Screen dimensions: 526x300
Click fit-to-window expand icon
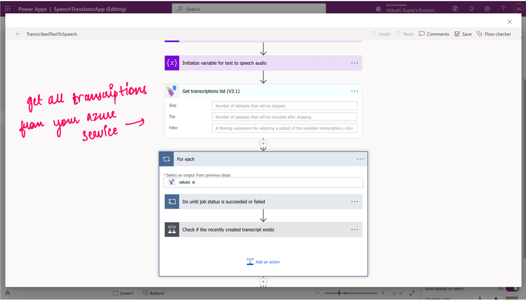pos(412,293)
